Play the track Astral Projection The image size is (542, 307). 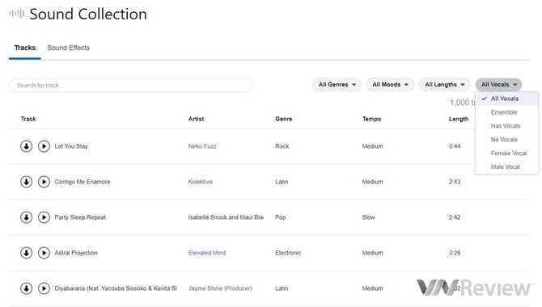[44, 253]
